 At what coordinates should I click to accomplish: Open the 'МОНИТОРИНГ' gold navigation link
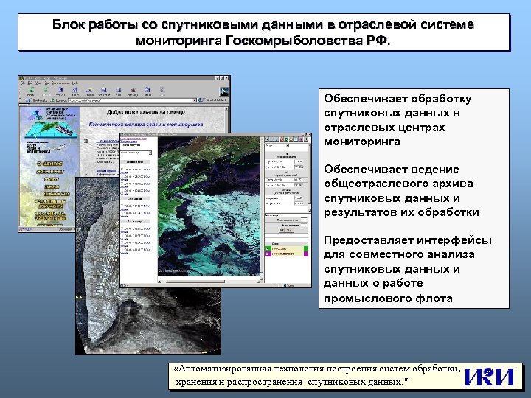pyautogui.click(x=50, y=172)
